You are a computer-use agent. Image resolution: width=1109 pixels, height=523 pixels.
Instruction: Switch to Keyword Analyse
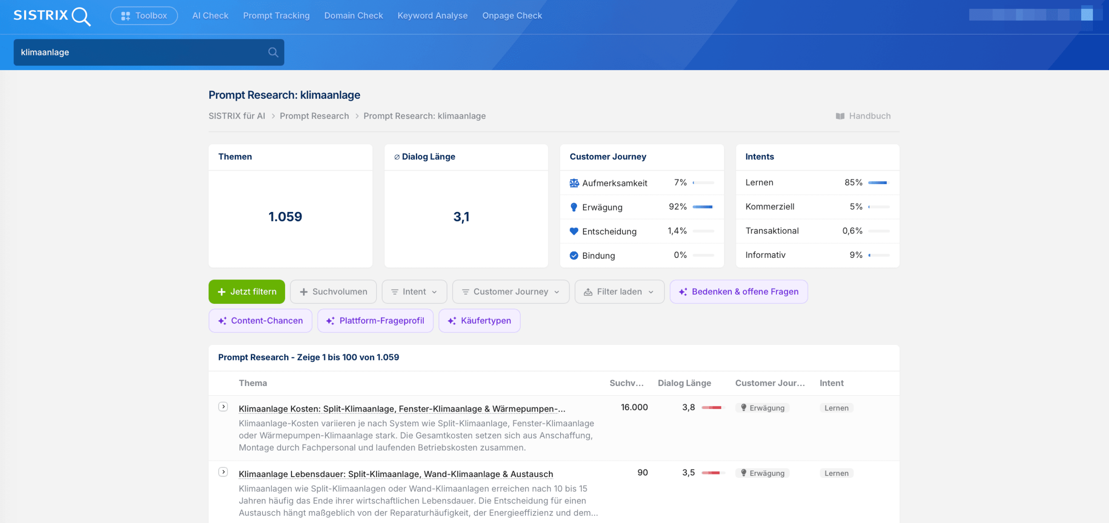pyautogui.click(x=433, y=16)
